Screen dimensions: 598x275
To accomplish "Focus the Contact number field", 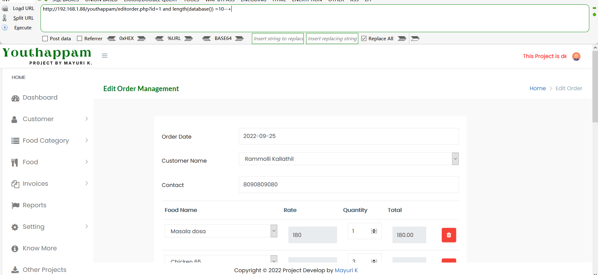I will [349, 184].
